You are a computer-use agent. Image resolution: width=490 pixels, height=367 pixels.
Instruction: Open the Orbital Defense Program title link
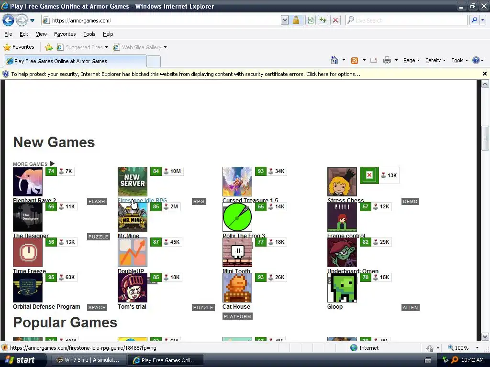(x=46, y=307)
